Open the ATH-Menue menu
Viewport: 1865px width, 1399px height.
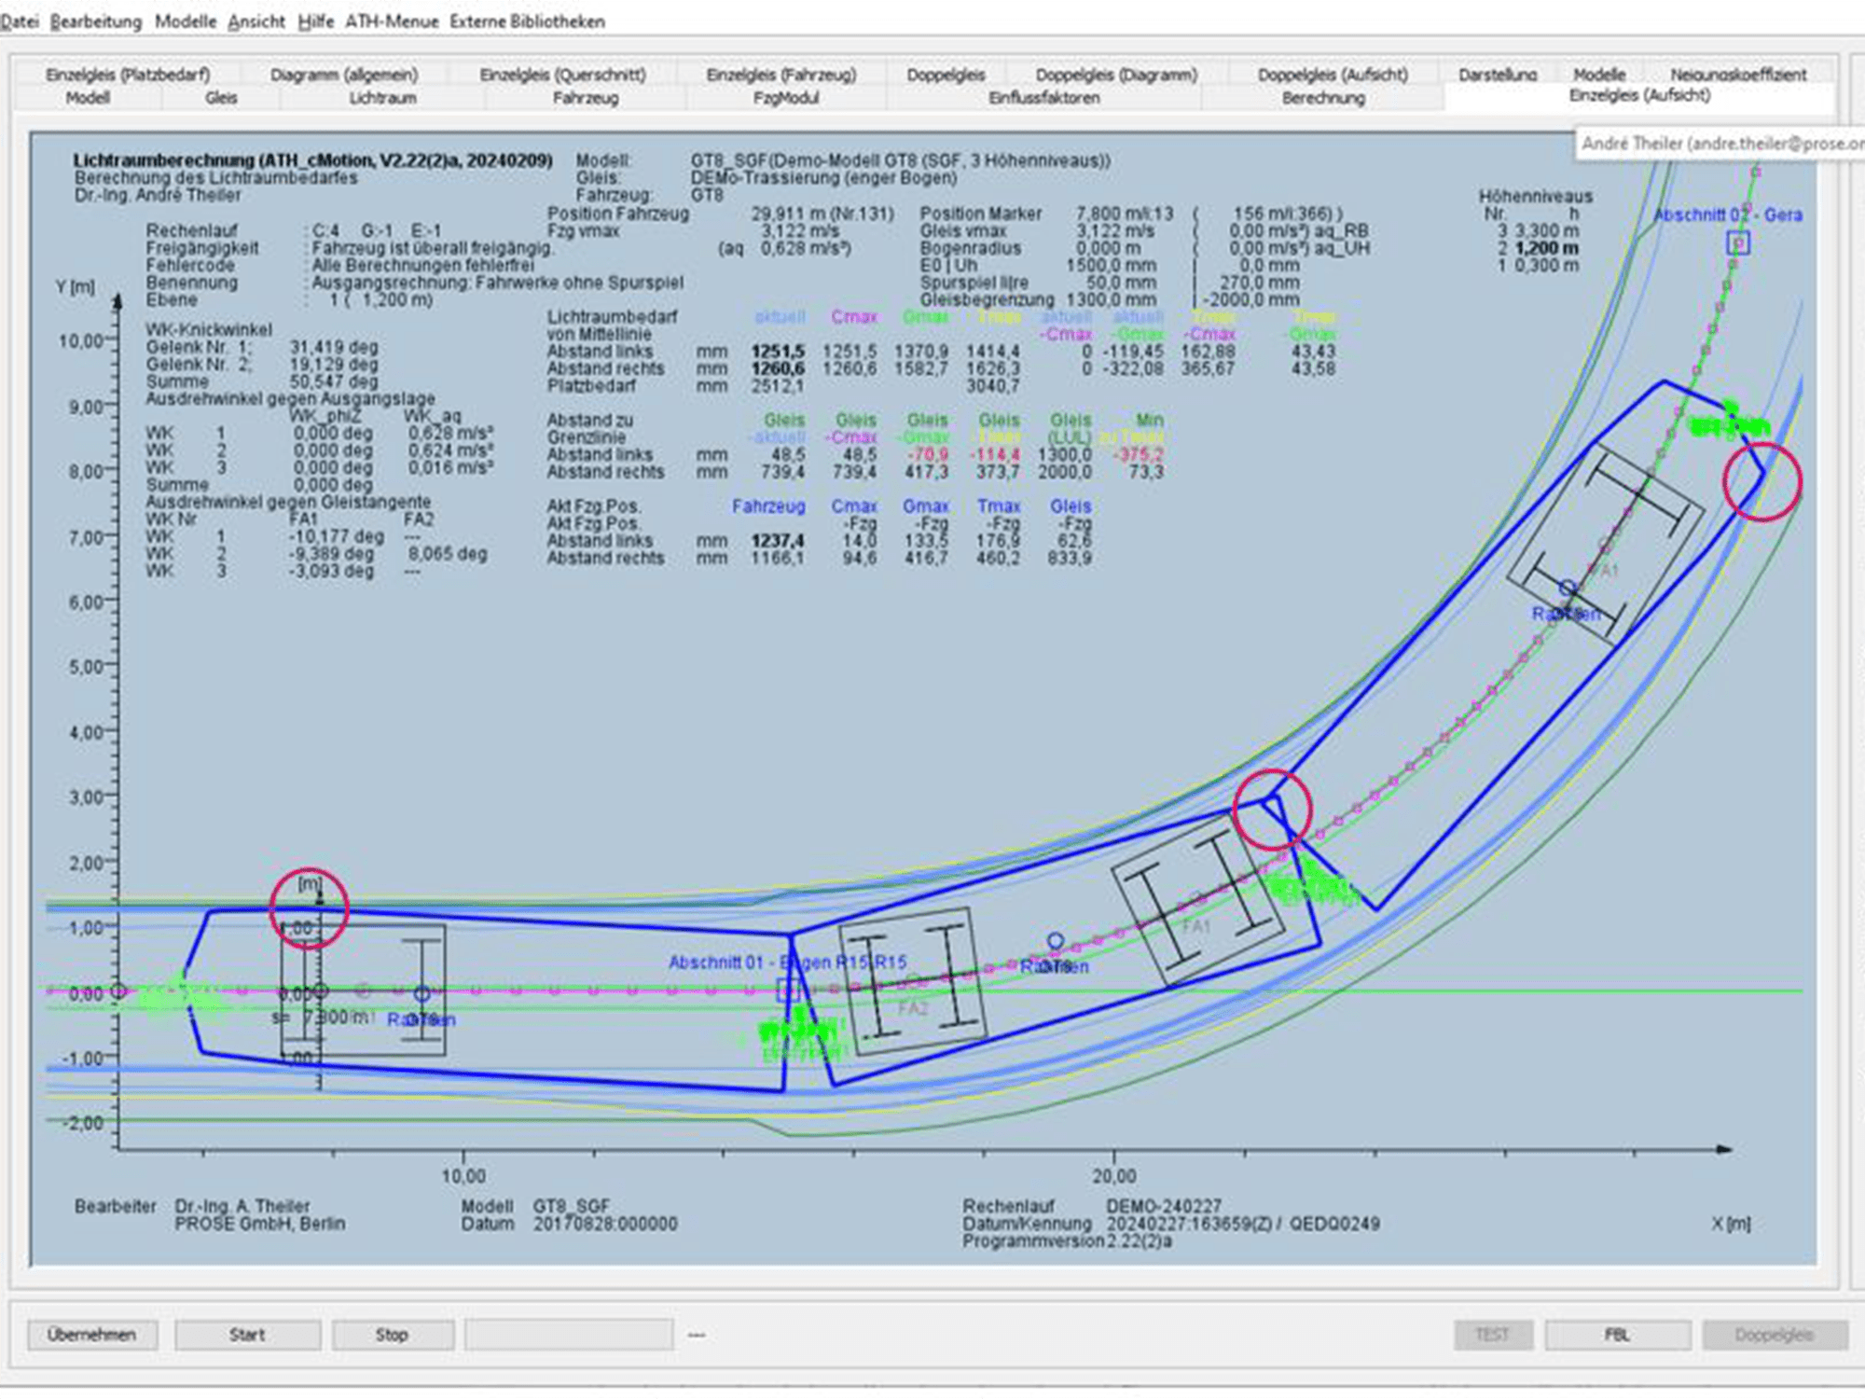tap(392, 21)
